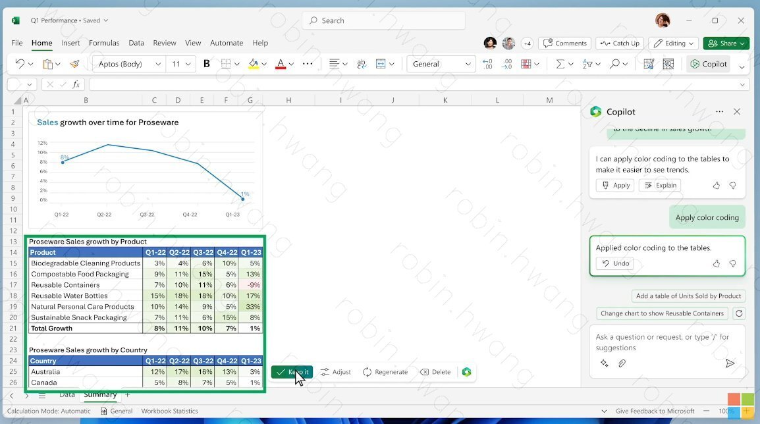The width and height of the screenshot is (760, 424).
Task: Choose Change chart to show Reusable Containers
Action: pos(662,313)
